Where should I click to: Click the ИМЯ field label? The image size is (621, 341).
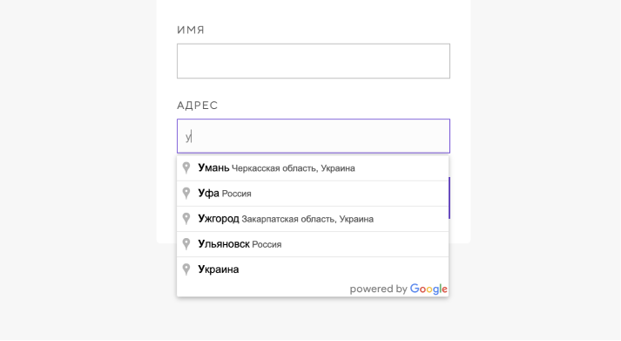(x=191, y=31)
